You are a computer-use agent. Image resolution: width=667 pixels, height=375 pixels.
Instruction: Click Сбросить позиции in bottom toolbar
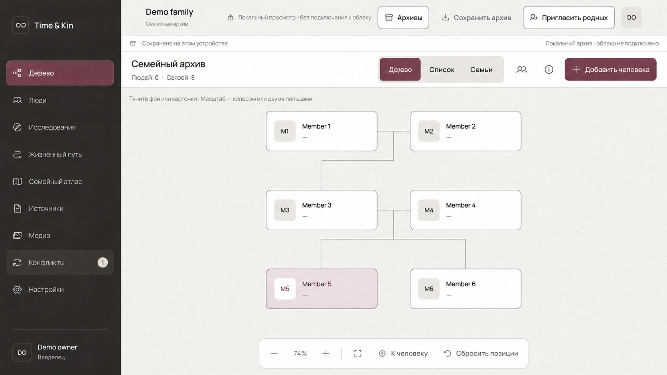[x=481, y=353]
